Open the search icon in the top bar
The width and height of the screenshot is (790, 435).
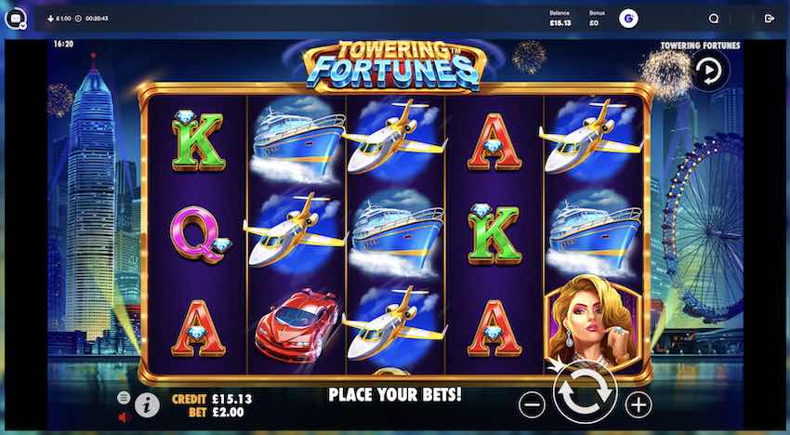(x=714, y=19)
